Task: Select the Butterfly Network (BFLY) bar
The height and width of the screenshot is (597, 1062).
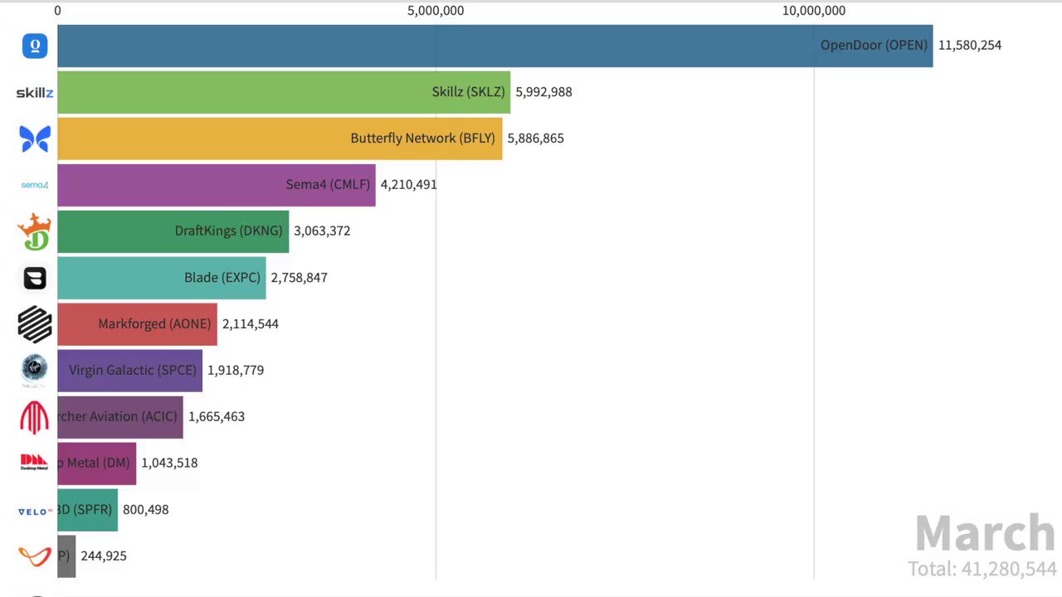Action: 280,138
